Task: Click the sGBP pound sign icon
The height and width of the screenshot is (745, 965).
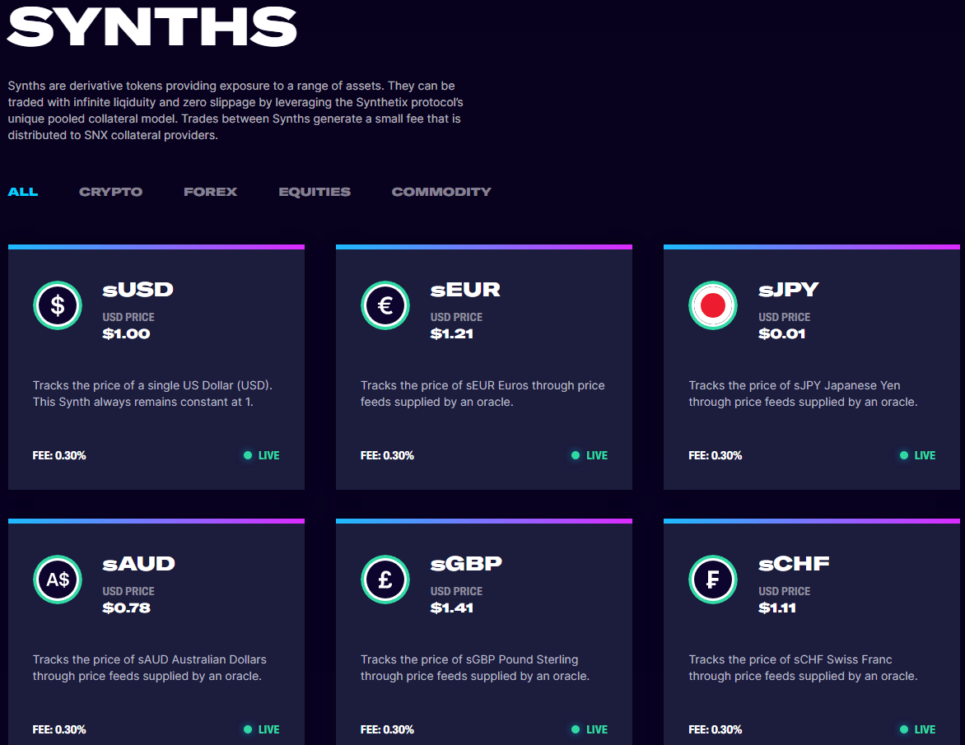Action: tap(385, 580)
